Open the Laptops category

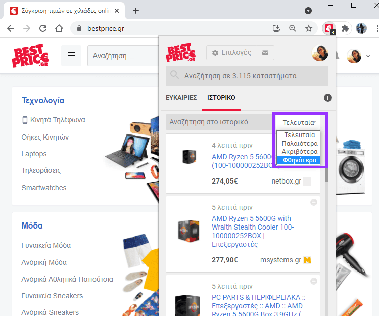(x=34, y=154)
